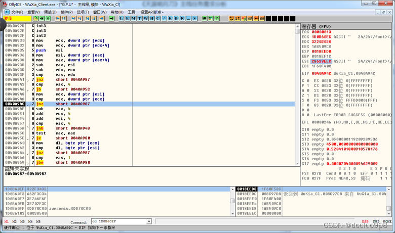Select EBP stack addressing mode

[x=376, y=222]
